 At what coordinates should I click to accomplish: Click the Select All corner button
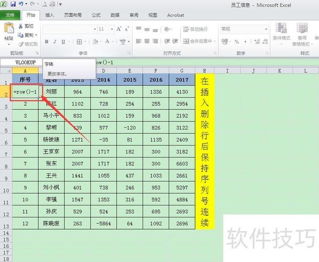pos(6,70)
